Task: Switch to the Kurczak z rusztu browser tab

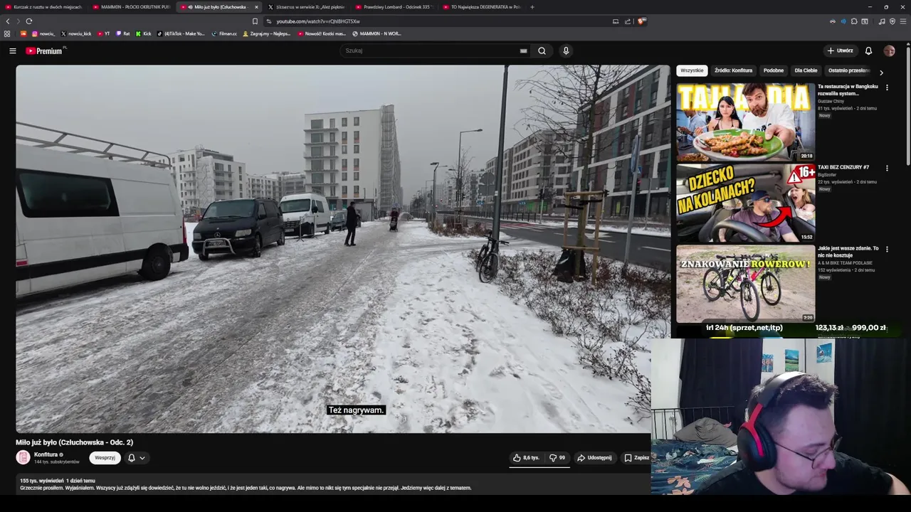Action: coord(44,7)
